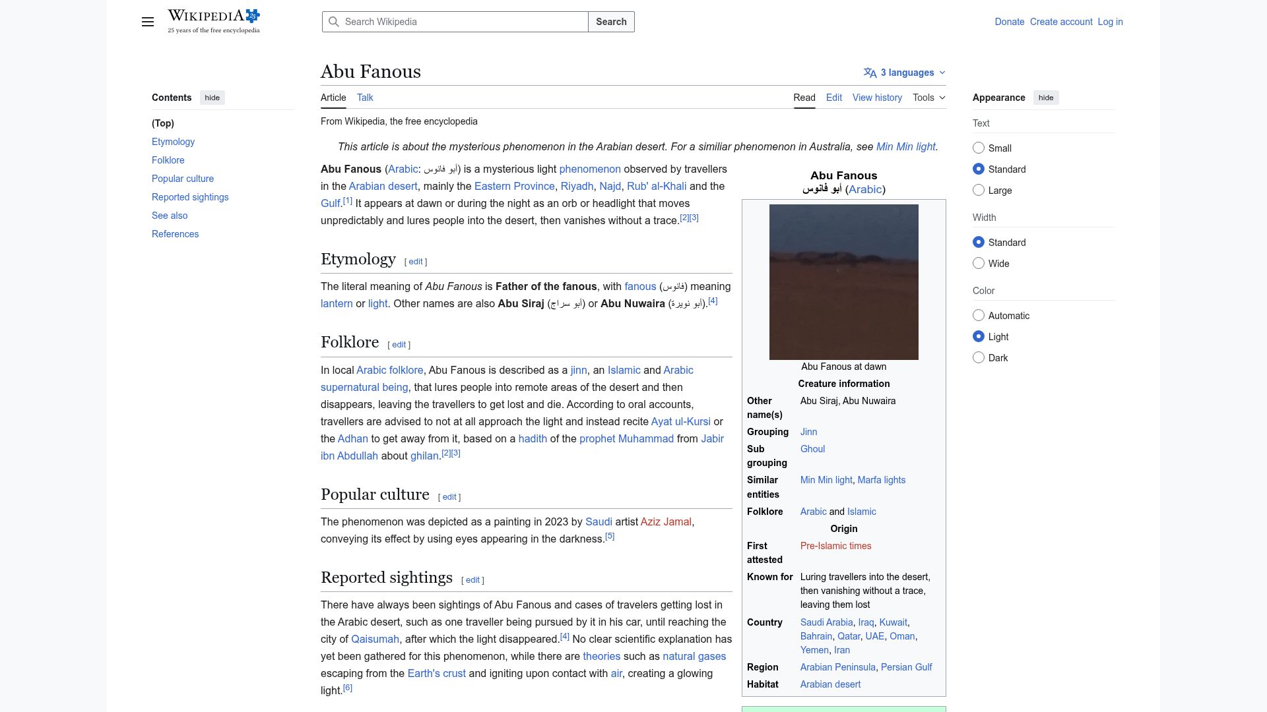The height and width of the screenshot is (712, 1267).
Task: Open the Persian Gulf infobox link
Action: [906, 667]
